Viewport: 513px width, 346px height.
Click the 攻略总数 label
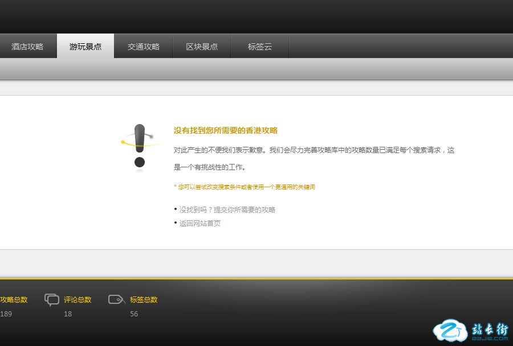[x=14, y=300]
